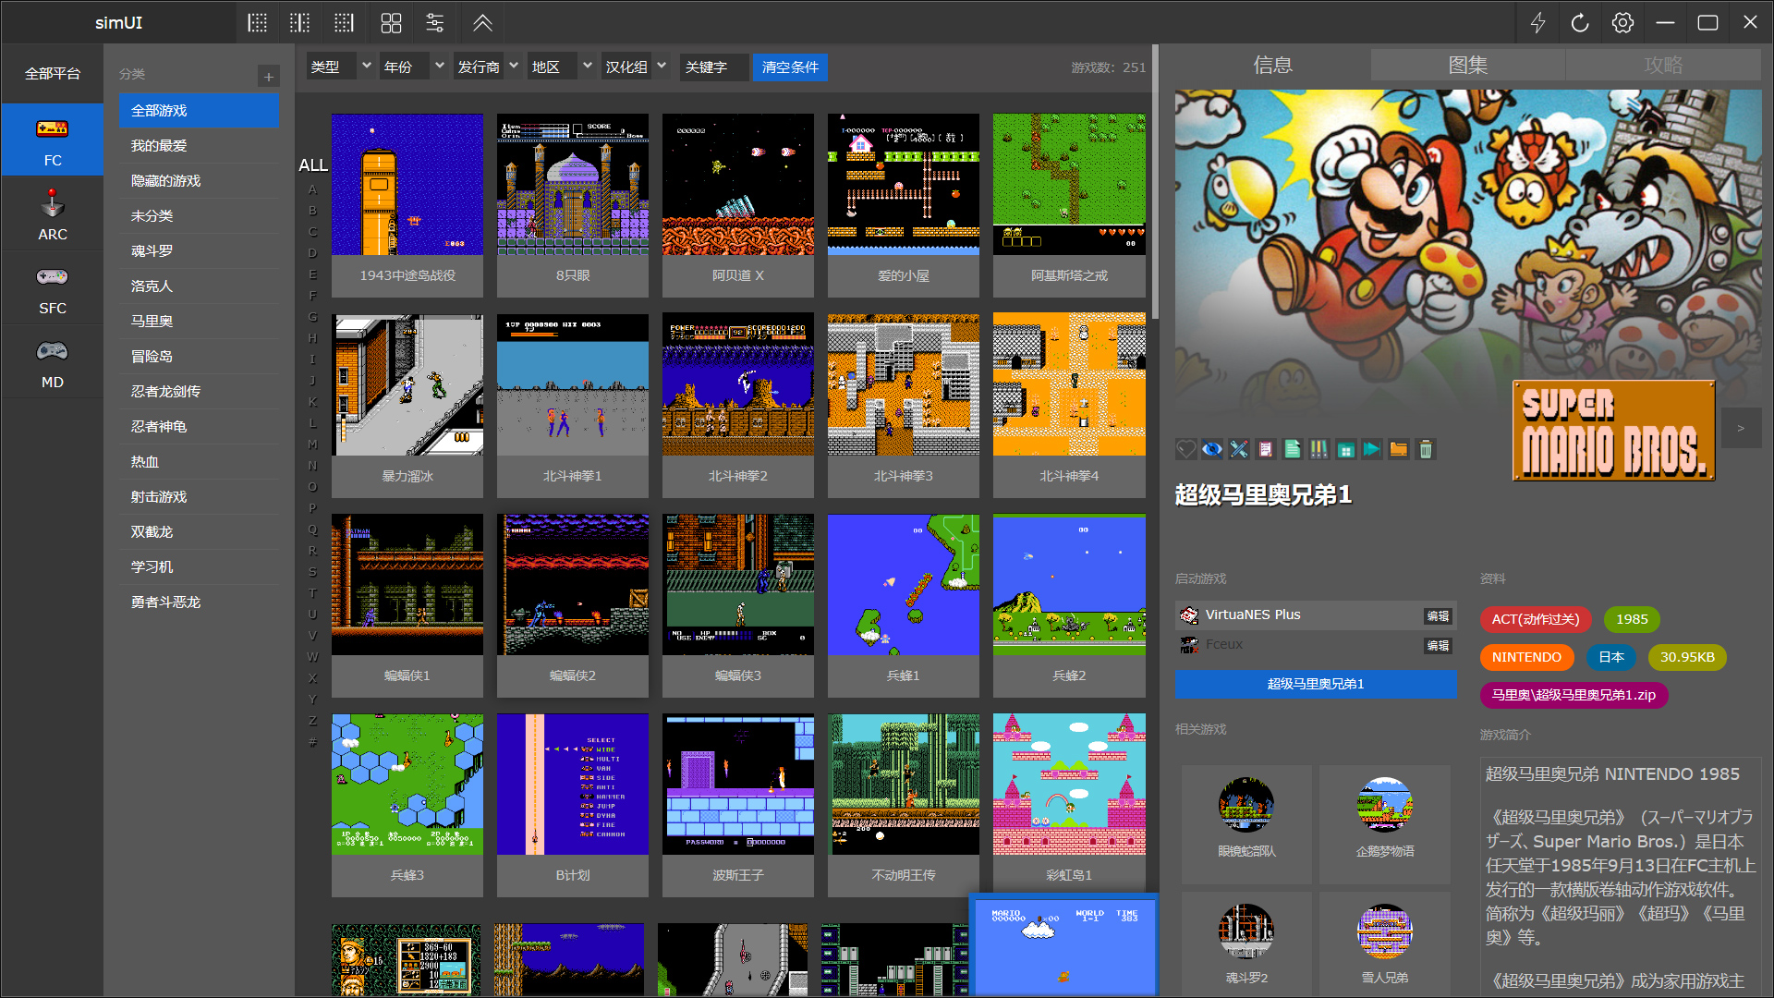
Task: Click 编辑 next to VirtuaNES Plus
Action: coord(1438,615)
